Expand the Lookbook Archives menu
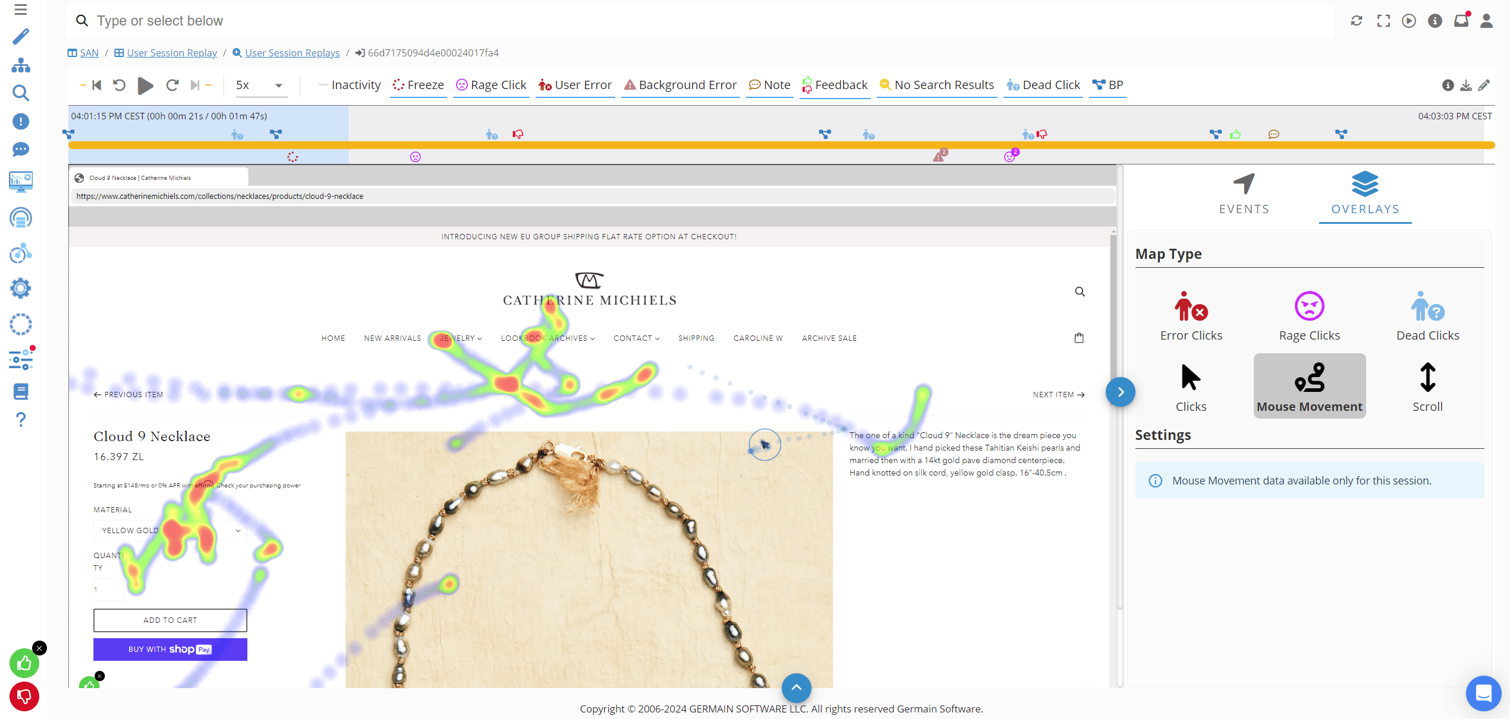 [548, 338]
